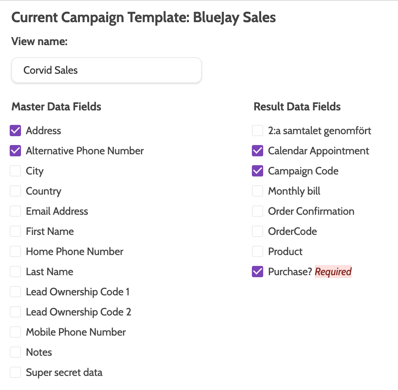
Task: Check the Country field box
Action: pos(15,191)
